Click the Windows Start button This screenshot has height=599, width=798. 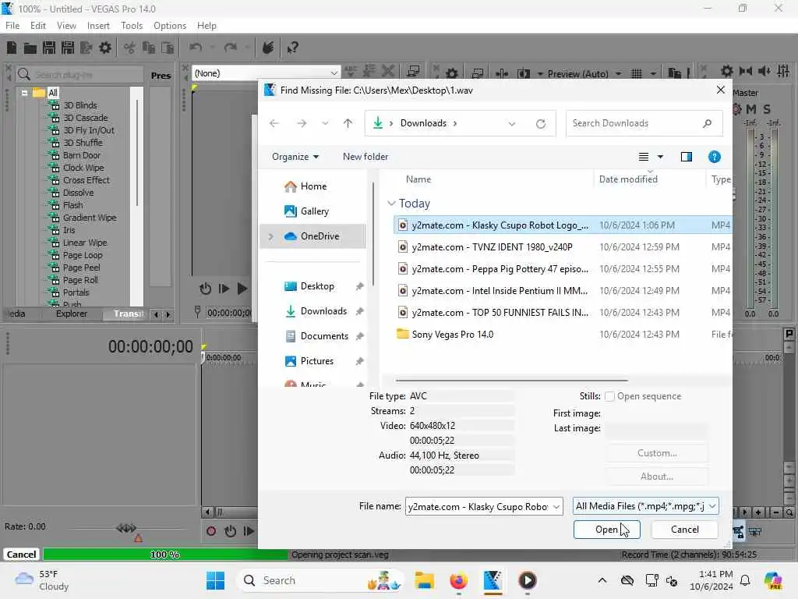tap(215, 580)
